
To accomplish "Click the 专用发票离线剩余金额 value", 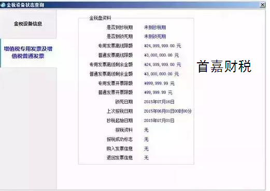I will (x=163, y=64).
